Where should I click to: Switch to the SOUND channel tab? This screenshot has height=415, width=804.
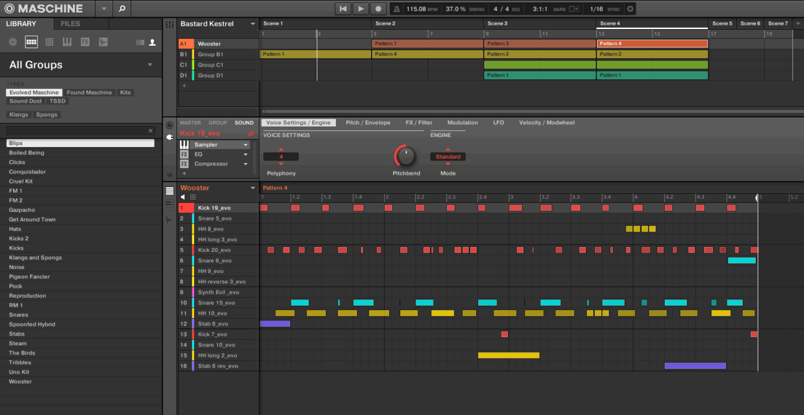[244, 123]
